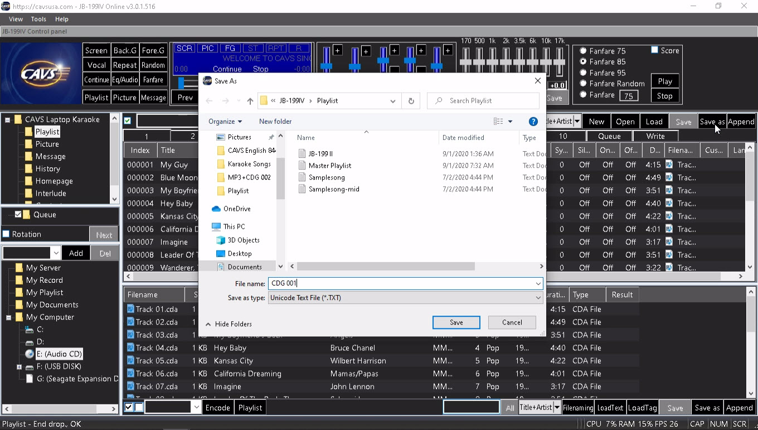Open the History folder in CAVS tree
This screenshot has width=758, height=430.
click(x=42, y=168)
